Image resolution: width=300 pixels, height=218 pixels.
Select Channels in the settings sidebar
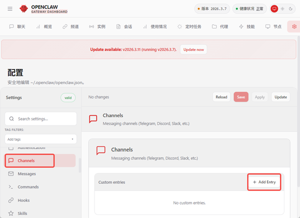(40, 160)
